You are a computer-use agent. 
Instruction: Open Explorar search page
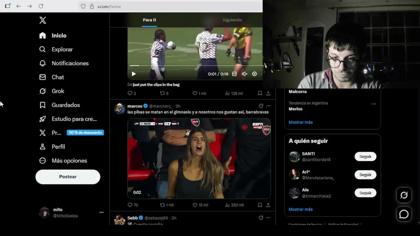pyautogui.click(x=56, y=49)
